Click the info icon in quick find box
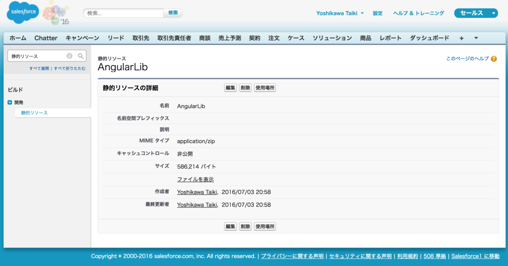Screen dimensions: 508x266 (69, 56)
